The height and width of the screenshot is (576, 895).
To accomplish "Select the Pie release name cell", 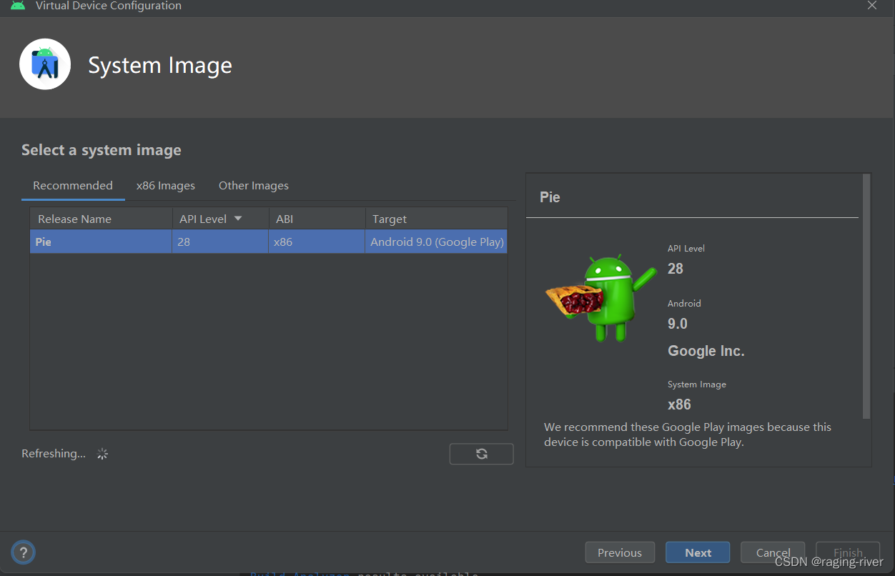I will pos(101,242).
